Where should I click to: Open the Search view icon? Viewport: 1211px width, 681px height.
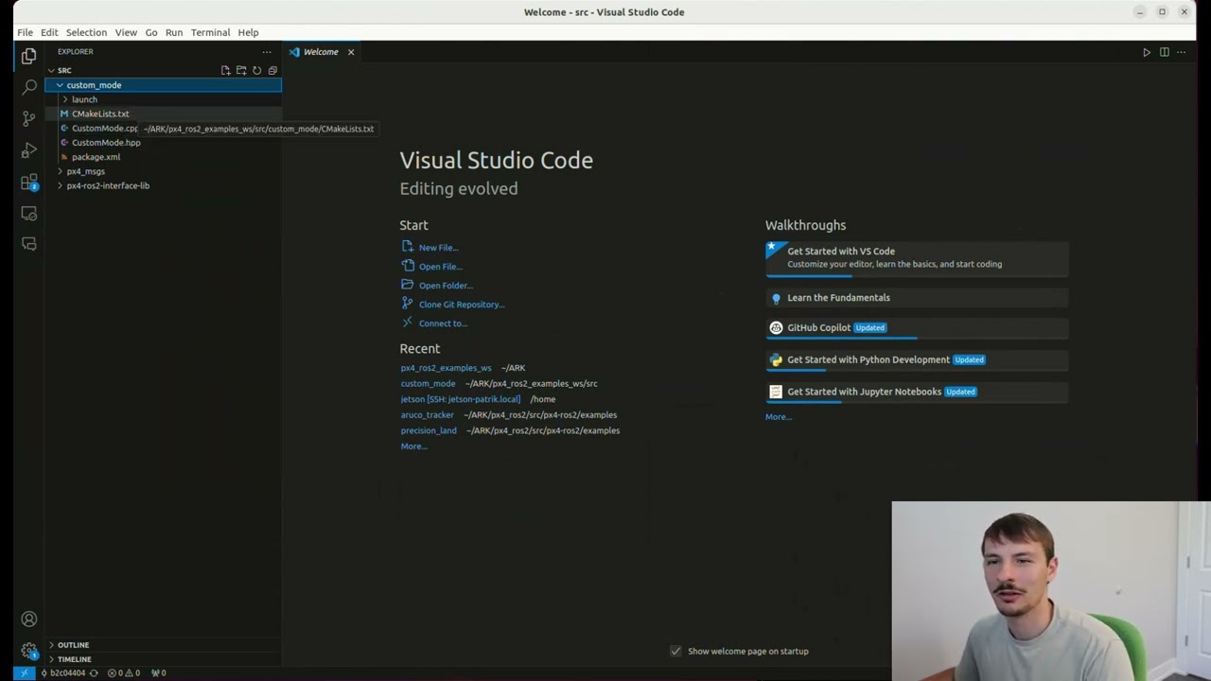click(x=28, y=87)
